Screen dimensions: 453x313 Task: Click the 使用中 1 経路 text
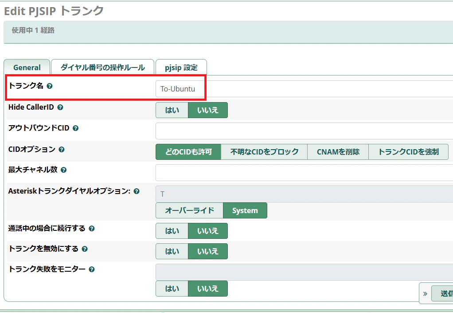coord(33,30)
